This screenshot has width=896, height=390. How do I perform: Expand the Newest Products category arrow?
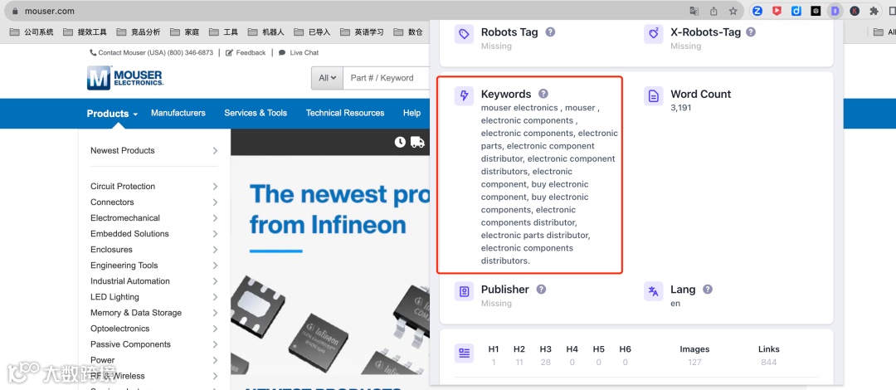[215, 150]
